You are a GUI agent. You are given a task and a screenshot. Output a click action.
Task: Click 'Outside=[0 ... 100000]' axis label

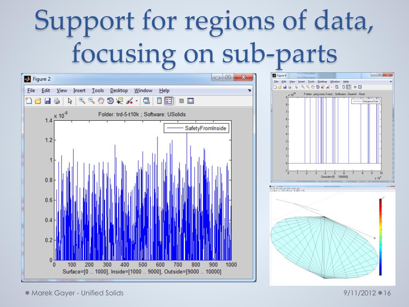334,177
